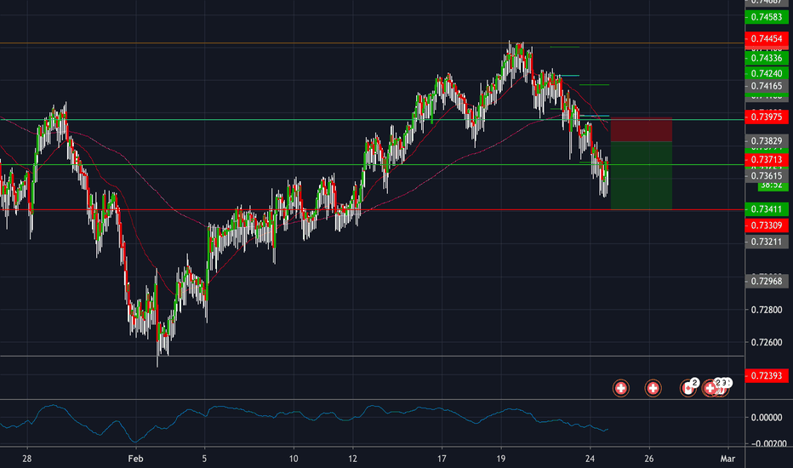Screen dimensions: 793x468
Task: Click the grey 0.72968 price label
Action: point(766,282)
